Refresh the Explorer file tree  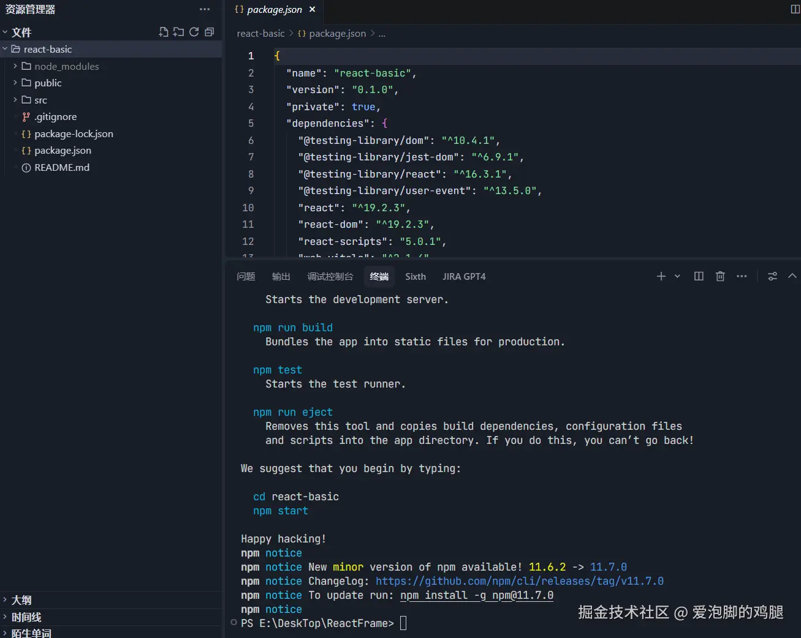[194, 32]
